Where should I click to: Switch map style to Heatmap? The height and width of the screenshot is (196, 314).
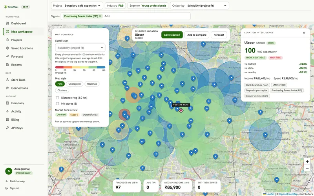[x=92, y=84]
